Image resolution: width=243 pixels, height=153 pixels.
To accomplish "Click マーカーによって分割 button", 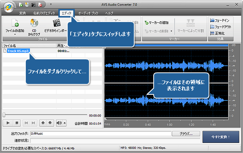I will click(x=190, y=26).
